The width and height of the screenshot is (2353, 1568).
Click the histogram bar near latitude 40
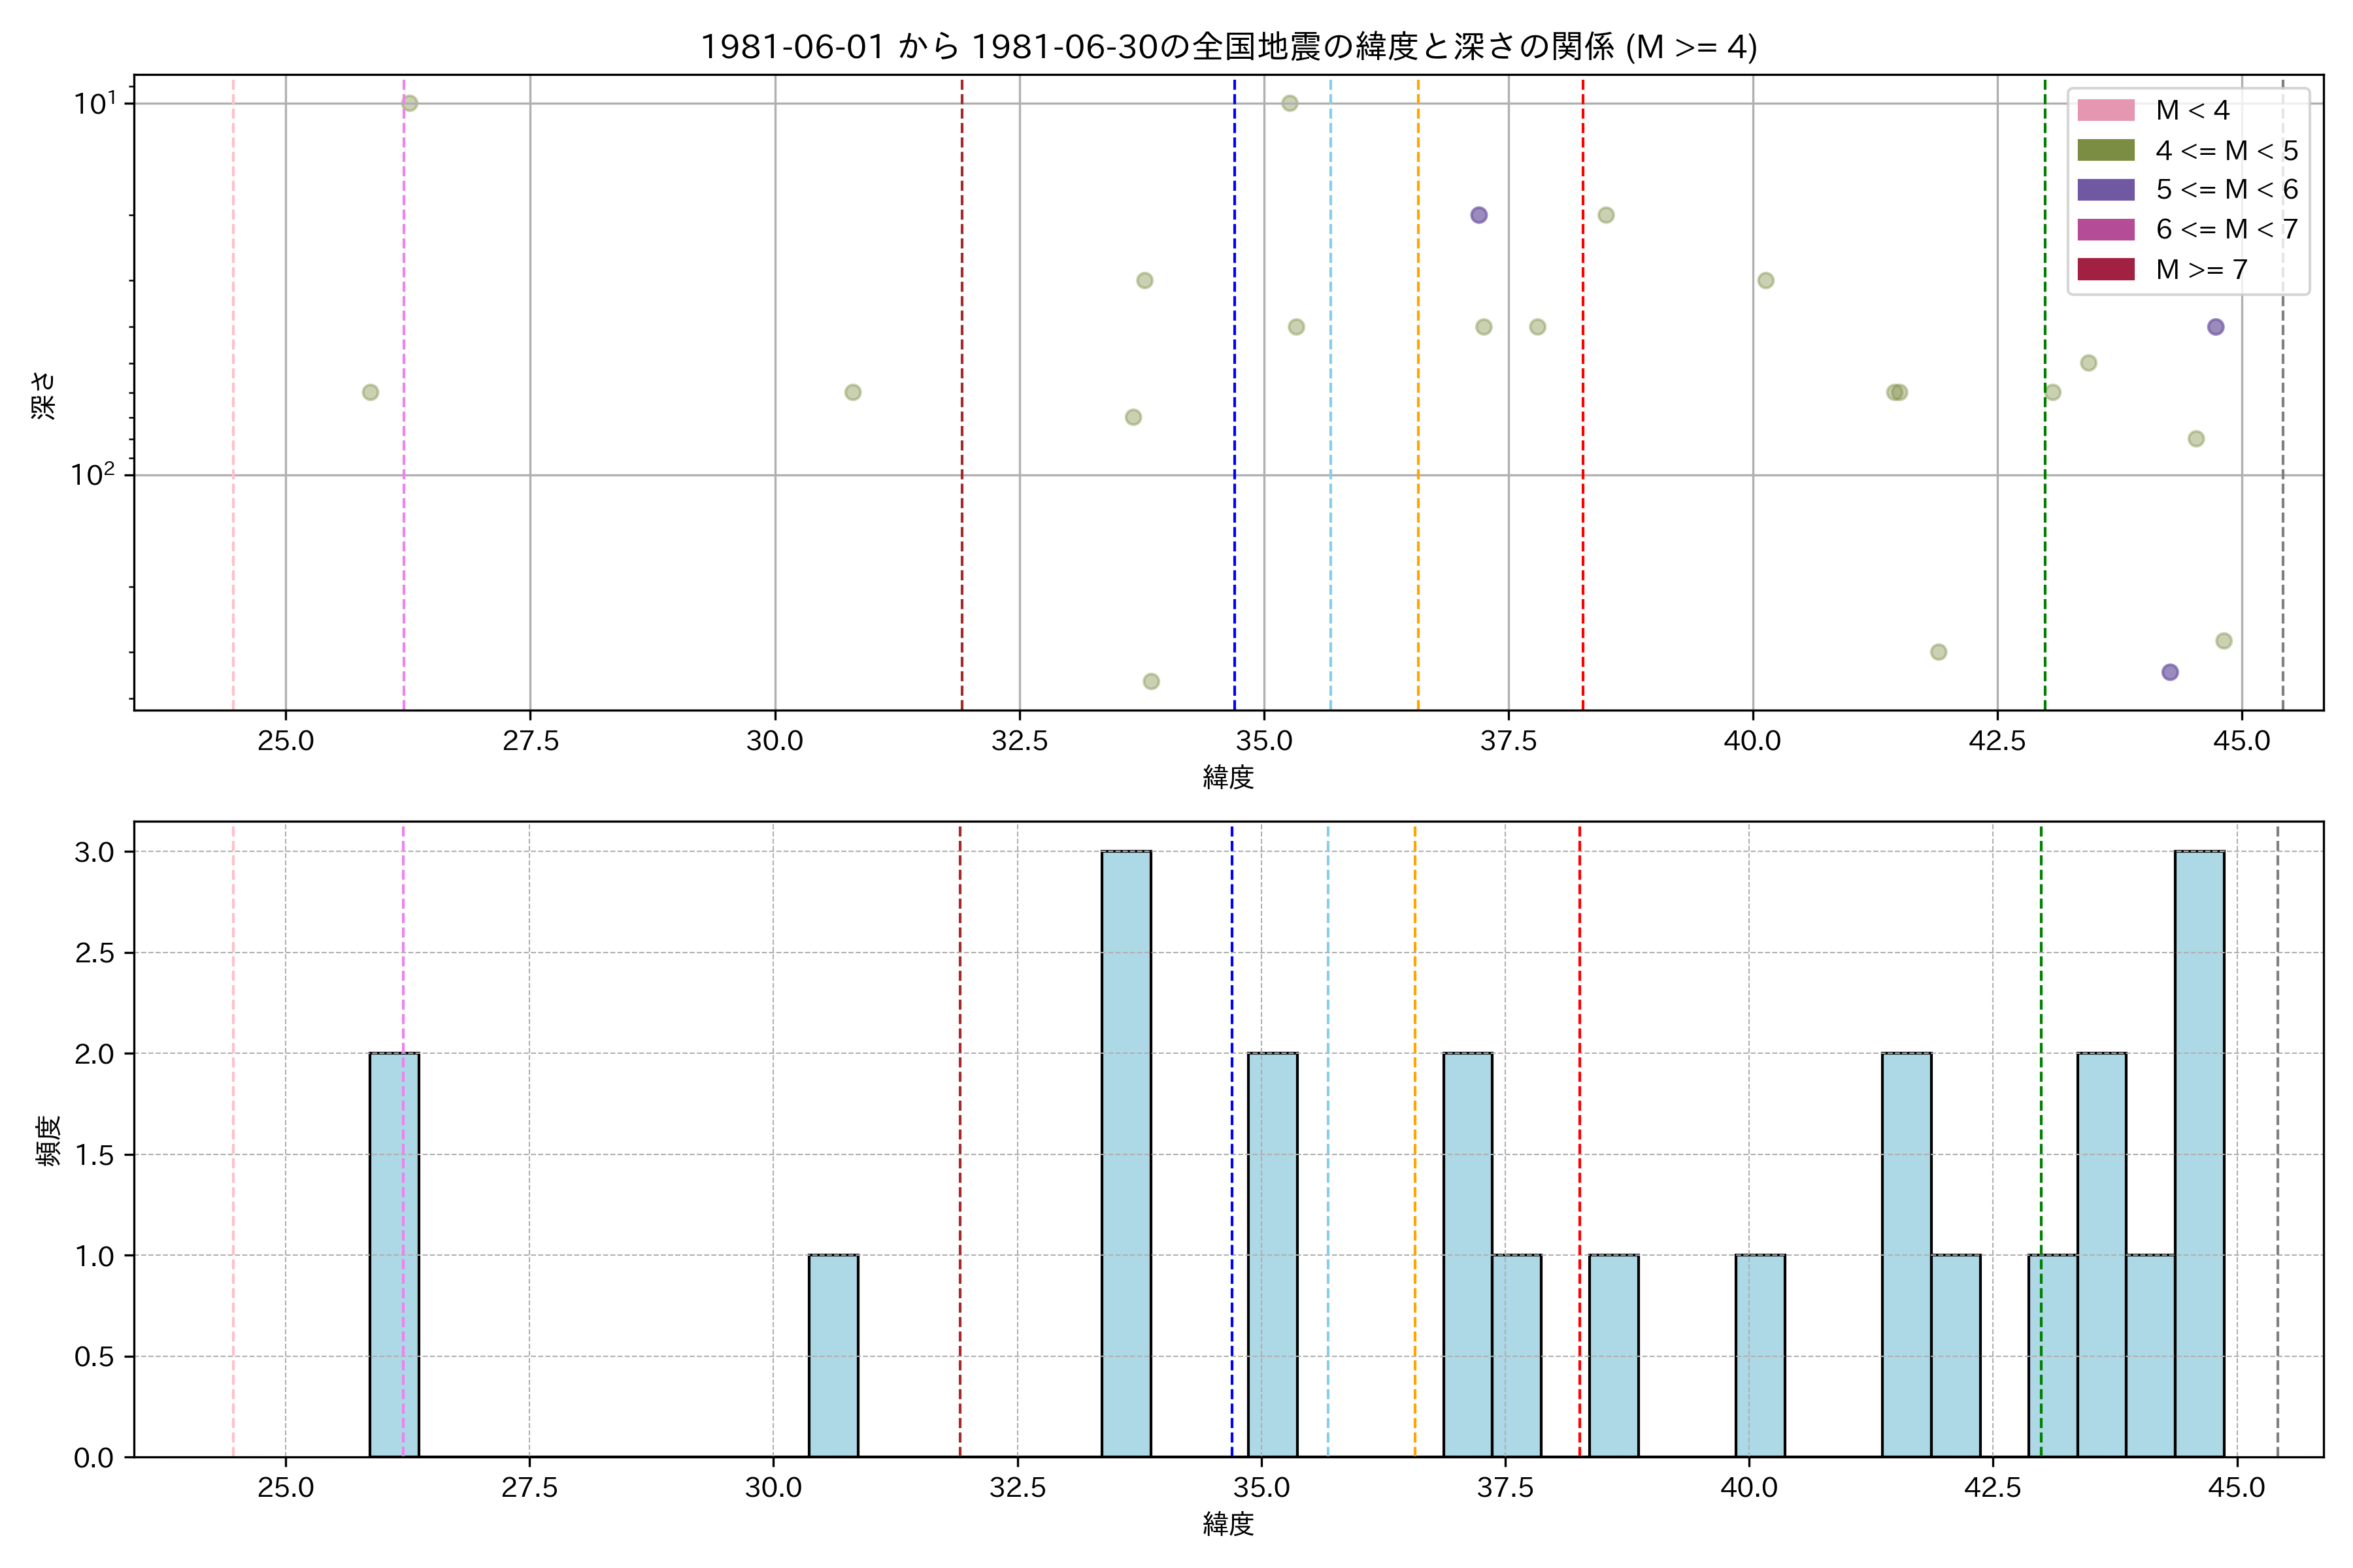click(1760, 1356)
